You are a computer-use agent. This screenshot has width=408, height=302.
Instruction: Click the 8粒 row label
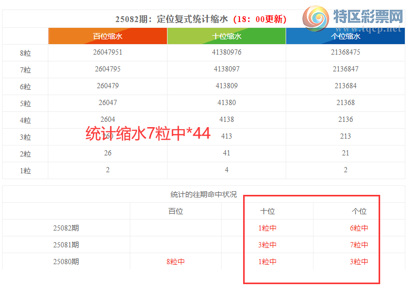click(x=25, y=53)
